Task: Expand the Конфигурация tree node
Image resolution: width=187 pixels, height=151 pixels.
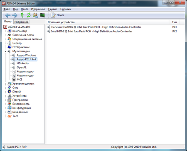Action: 5,108
